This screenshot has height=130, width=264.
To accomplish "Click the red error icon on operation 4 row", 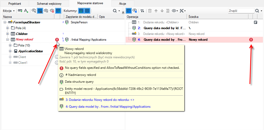I will pos(251,40).
